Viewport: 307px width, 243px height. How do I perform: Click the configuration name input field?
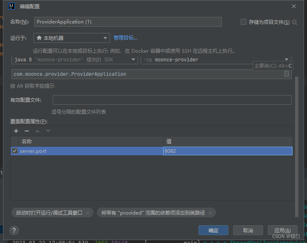pyautogui.click(x=127, y=22)
